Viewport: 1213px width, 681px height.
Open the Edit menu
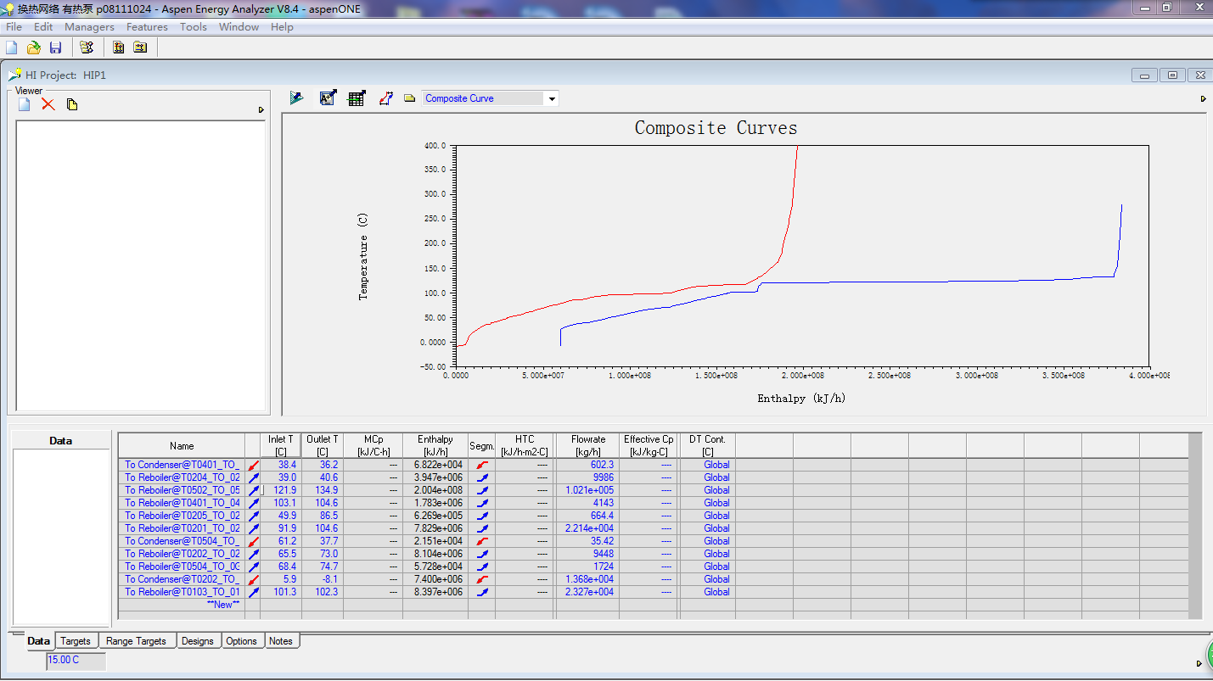point(43,27)
